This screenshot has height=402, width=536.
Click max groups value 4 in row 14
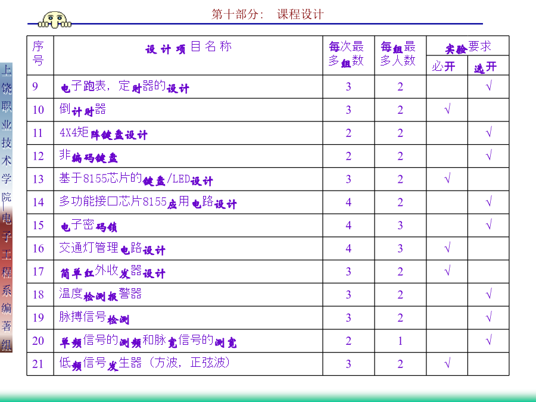[x=348, y=202]
